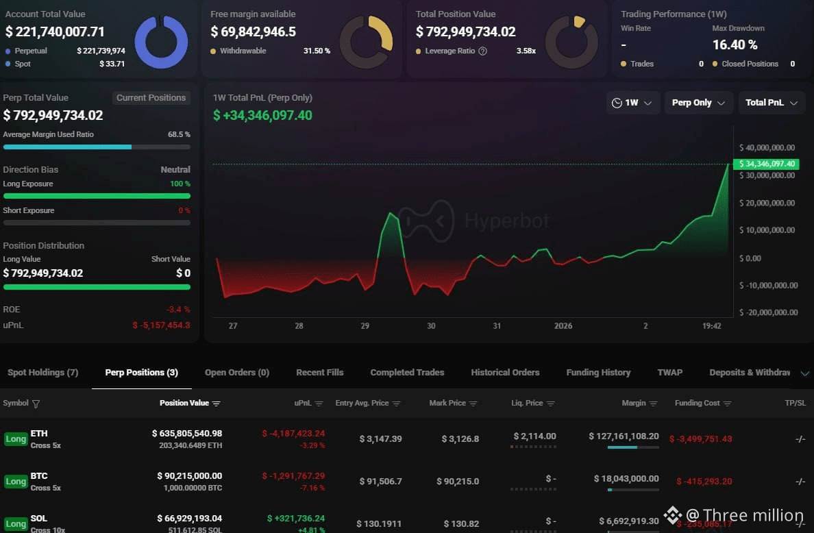Screen dimensions: 814x533
Task: Click ETH position value $ 635,805,540.98
Action: [187, 434]
